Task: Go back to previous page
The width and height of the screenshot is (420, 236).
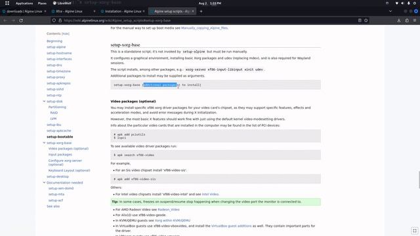Action: point(5,20)
